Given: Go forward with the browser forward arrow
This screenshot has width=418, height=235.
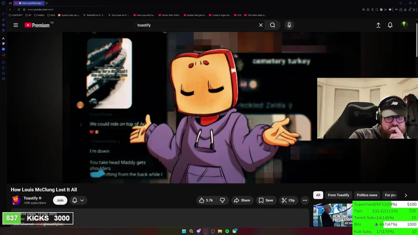Looking at the screenshot, I should [14, 9].
